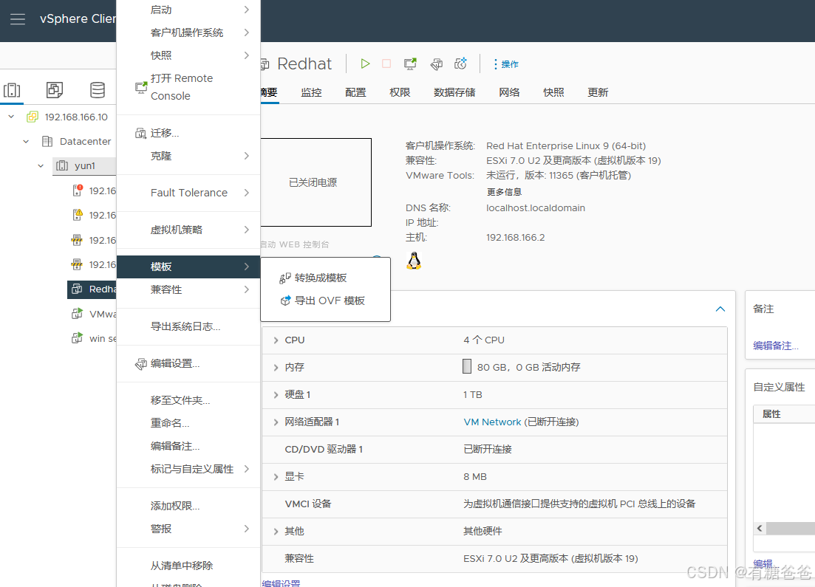This screenshot has width=815, height=587.
Task: Click the 更多信息 link
Action: point(504,192)
